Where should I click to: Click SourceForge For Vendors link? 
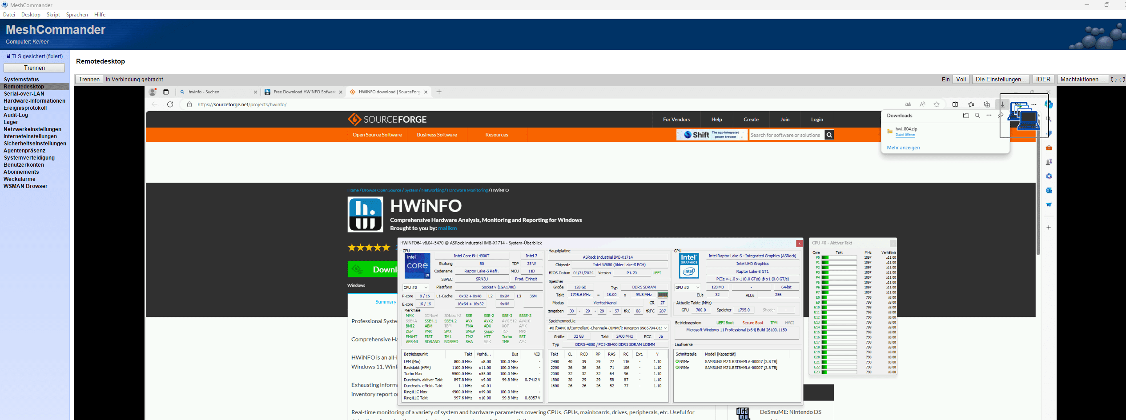click(676, 120)
